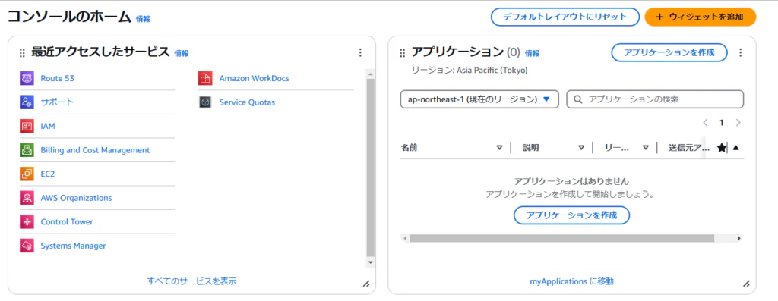Open the ap-northeast-1 region dropdown
This screenshot has width=778, height=301.
479,99
